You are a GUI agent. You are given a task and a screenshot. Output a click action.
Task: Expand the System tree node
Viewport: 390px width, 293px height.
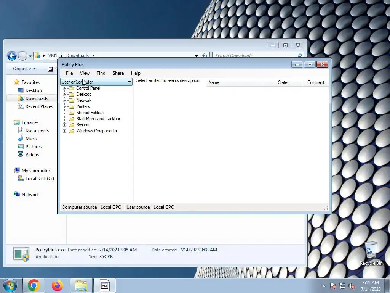[x=65, y=125]
